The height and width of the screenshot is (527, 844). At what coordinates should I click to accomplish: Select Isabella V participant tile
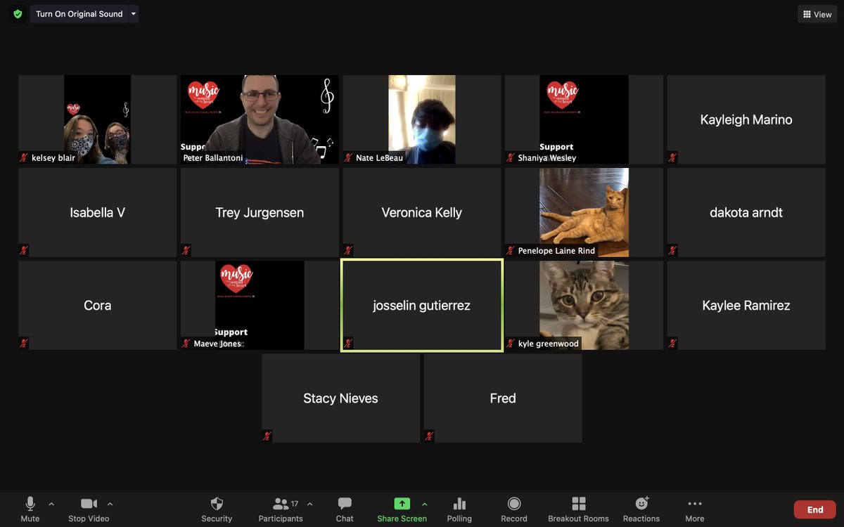98,212
